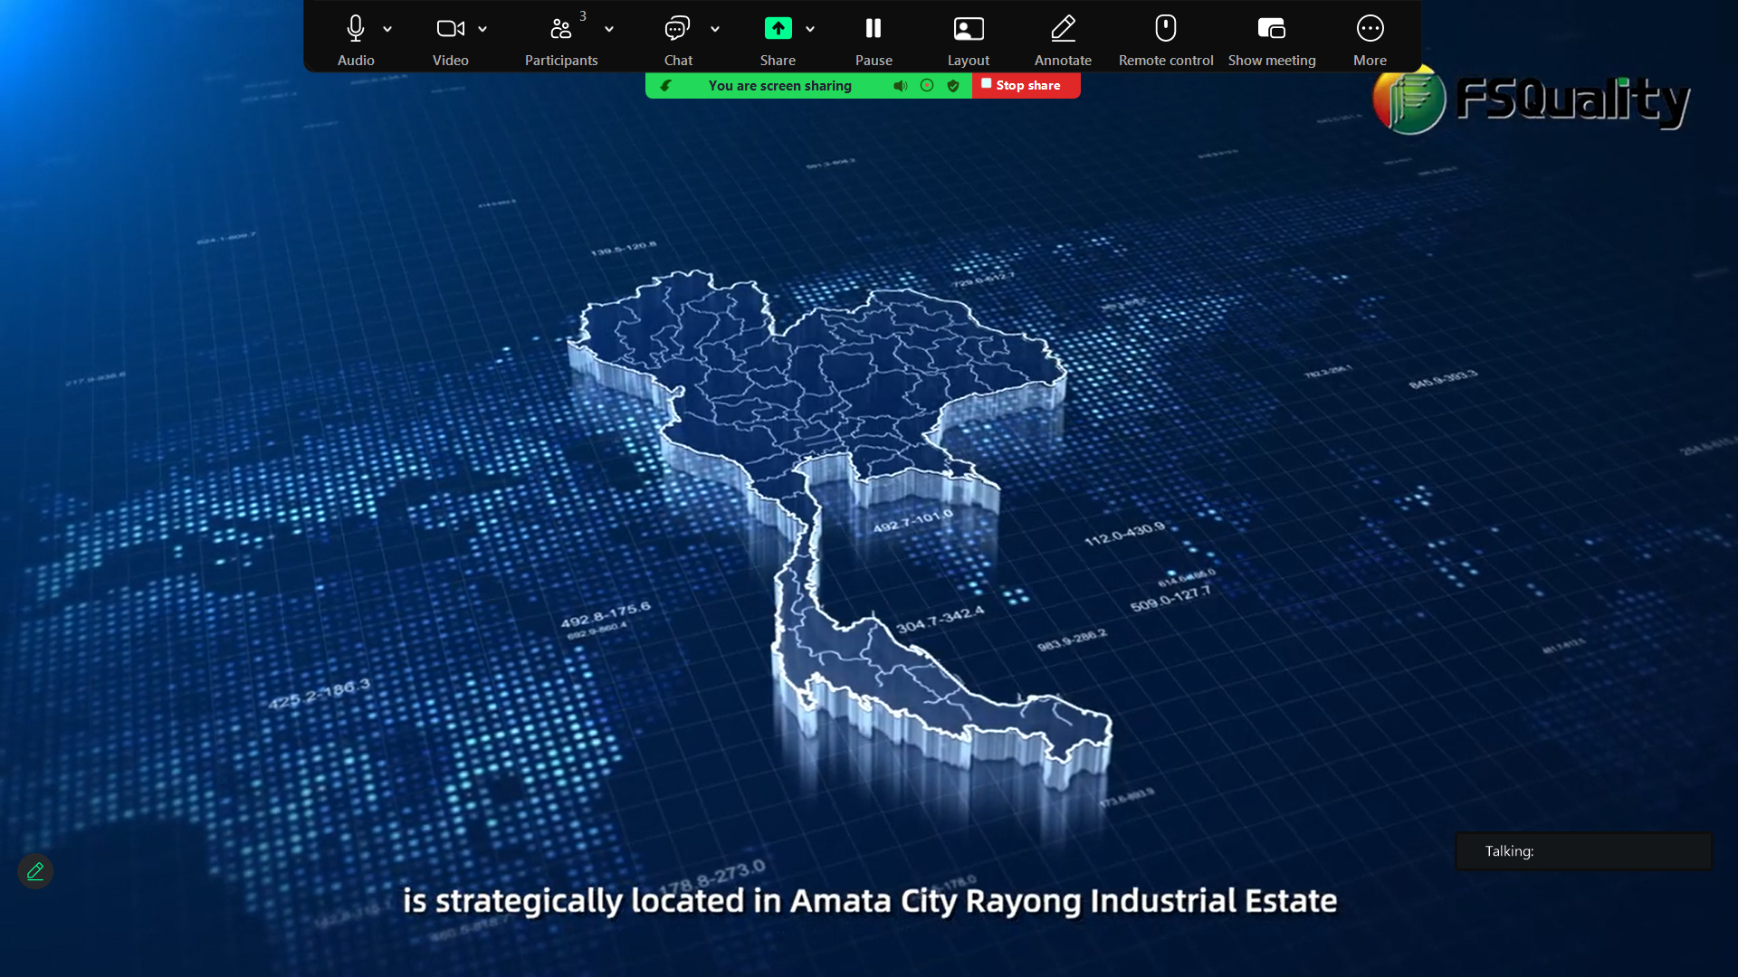Click the green shield security icon
This screenshot has width=1738, height=977.
[x=953, y=86]
